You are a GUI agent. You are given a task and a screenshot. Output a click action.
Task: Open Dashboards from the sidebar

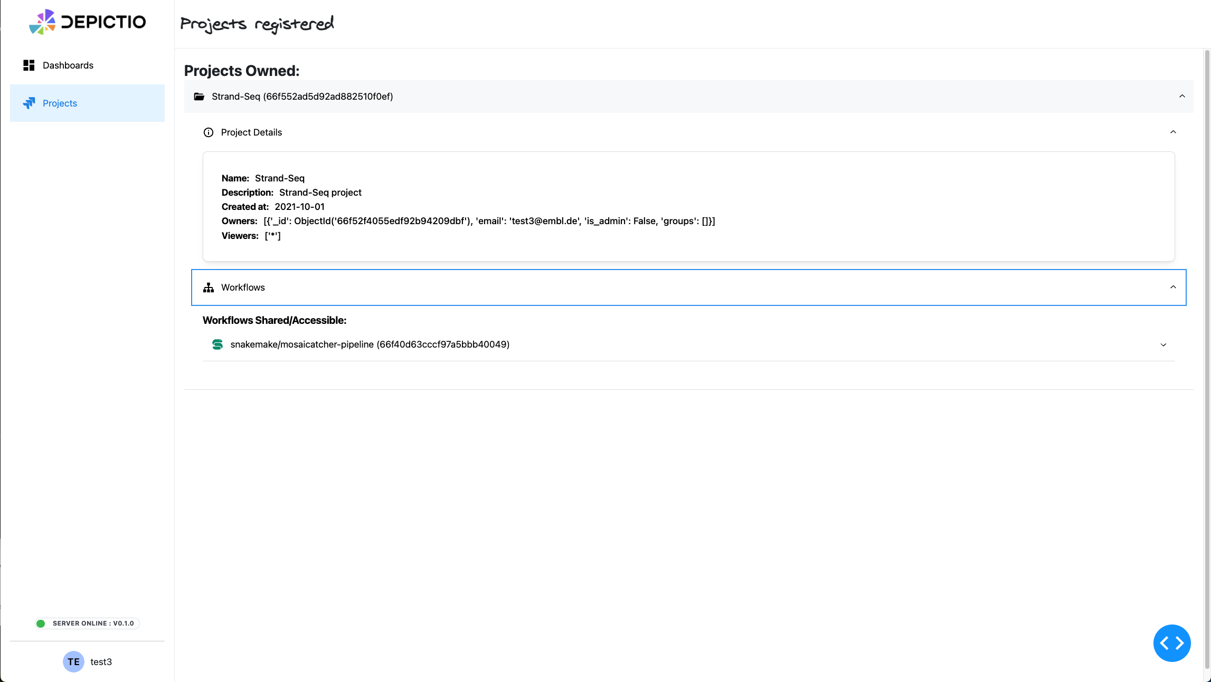coord(68,65)
